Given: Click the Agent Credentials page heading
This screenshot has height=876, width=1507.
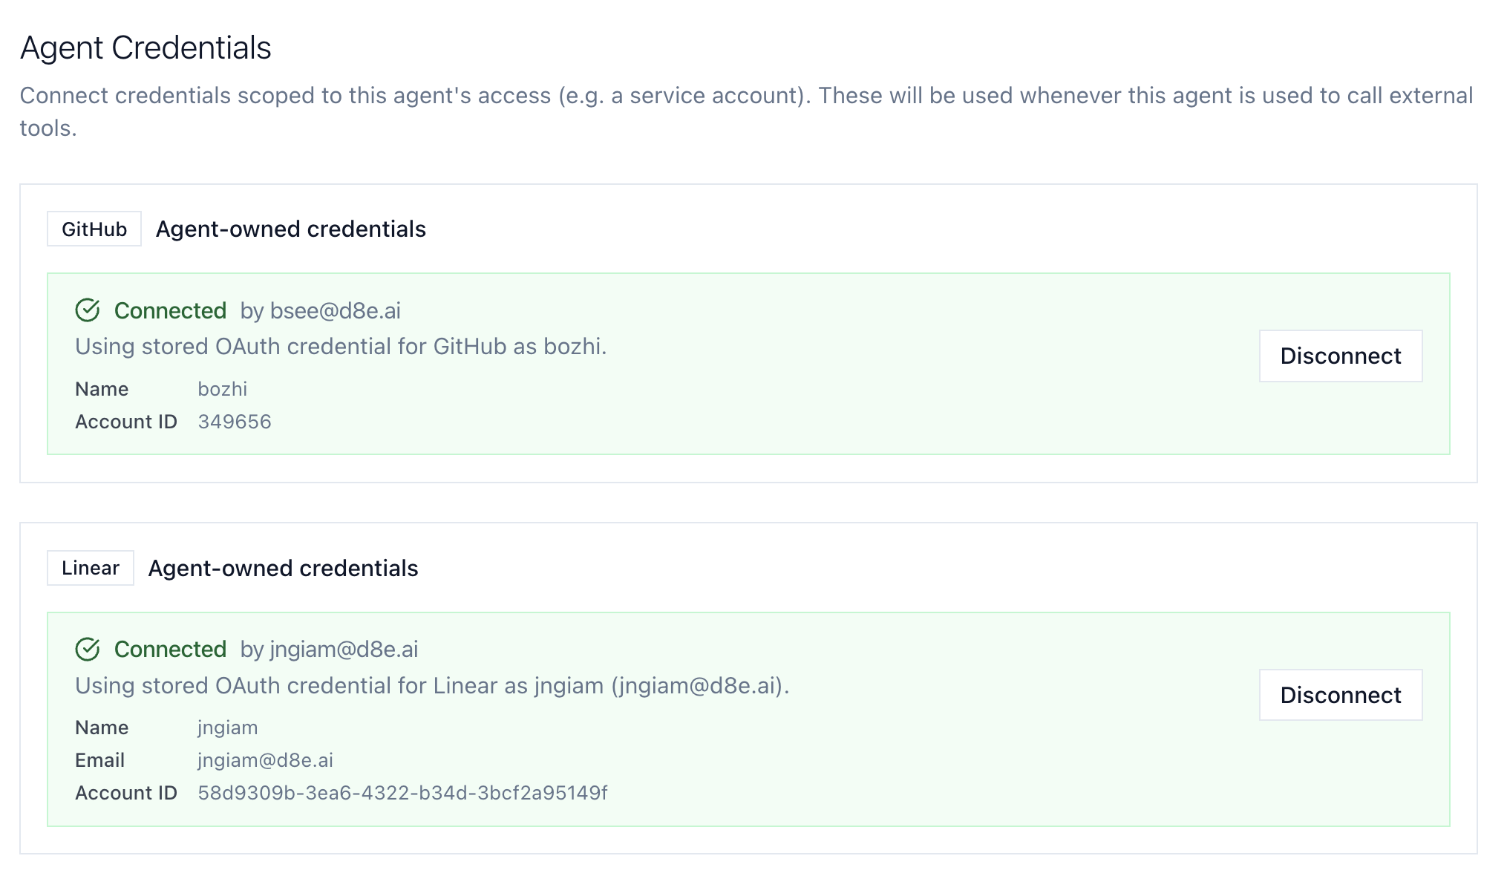Looking at the screenshot, I should coord(146,48).
